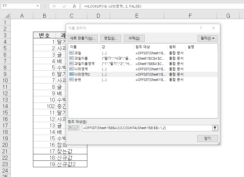The height and width of the screenshot is (177, 244).
Task: Click the 새로 만들기(N)... button
Action: pos(83,38)
